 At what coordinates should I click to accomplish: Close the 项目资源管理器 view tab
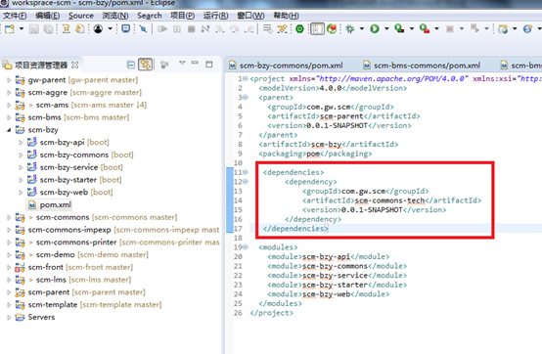[75, 65]
